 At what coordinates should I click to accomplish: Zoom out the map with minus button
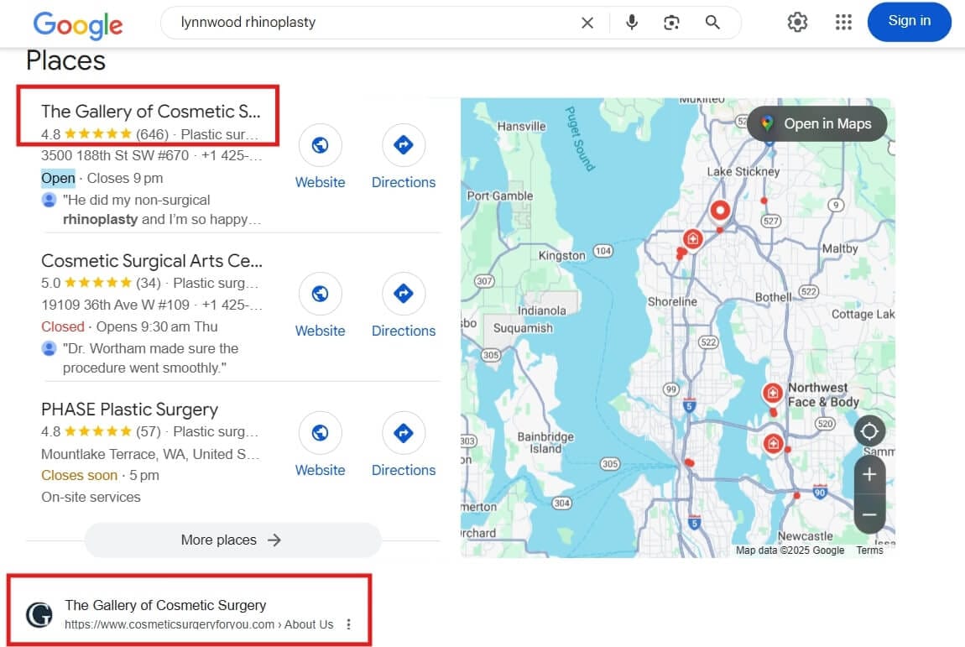869,514
